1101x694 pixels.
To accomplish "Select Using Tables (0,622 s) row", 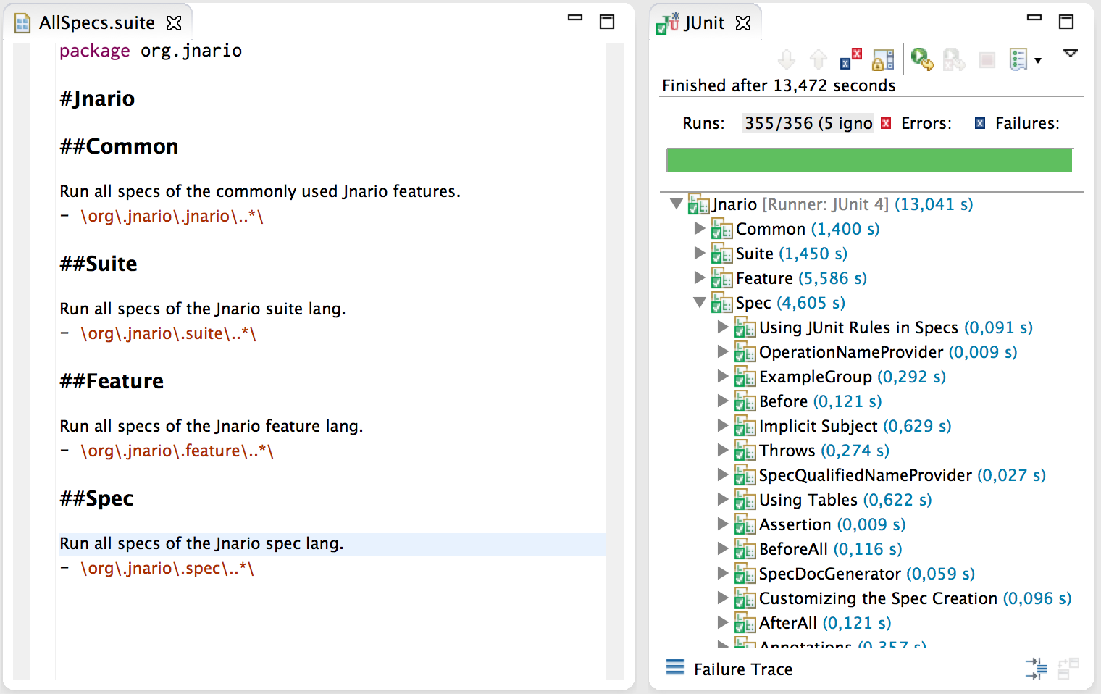I will click(x=845, y=500).
